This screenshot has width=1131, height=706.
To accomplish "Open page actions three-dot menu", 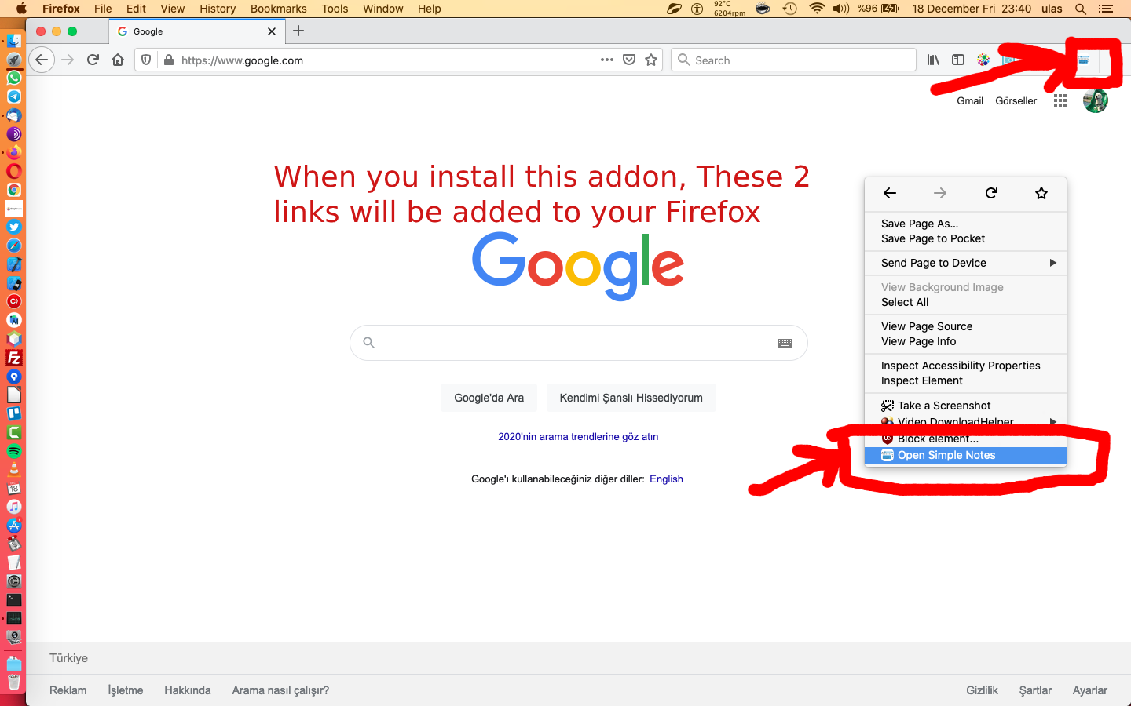I will coord(606,60).
